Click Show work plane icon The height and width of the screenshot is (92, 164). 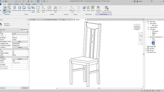point(88,8)
